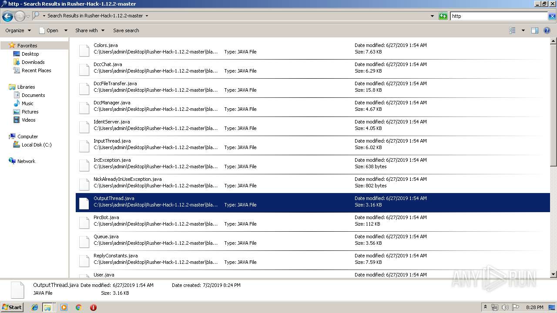Click the ReplyConstants.java file name
The image size is (557, 313).
tap(116, 256)
